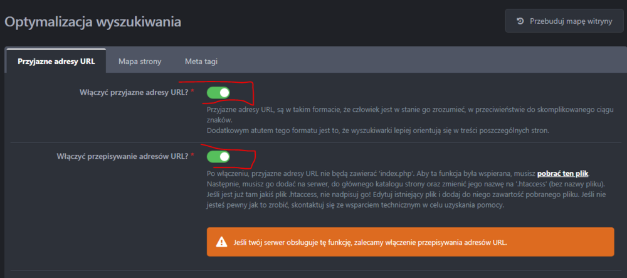The width and height of the screenshot is (627, 278).
Task: Open the 'Meta tagi' tab
Action: (201, 61)
